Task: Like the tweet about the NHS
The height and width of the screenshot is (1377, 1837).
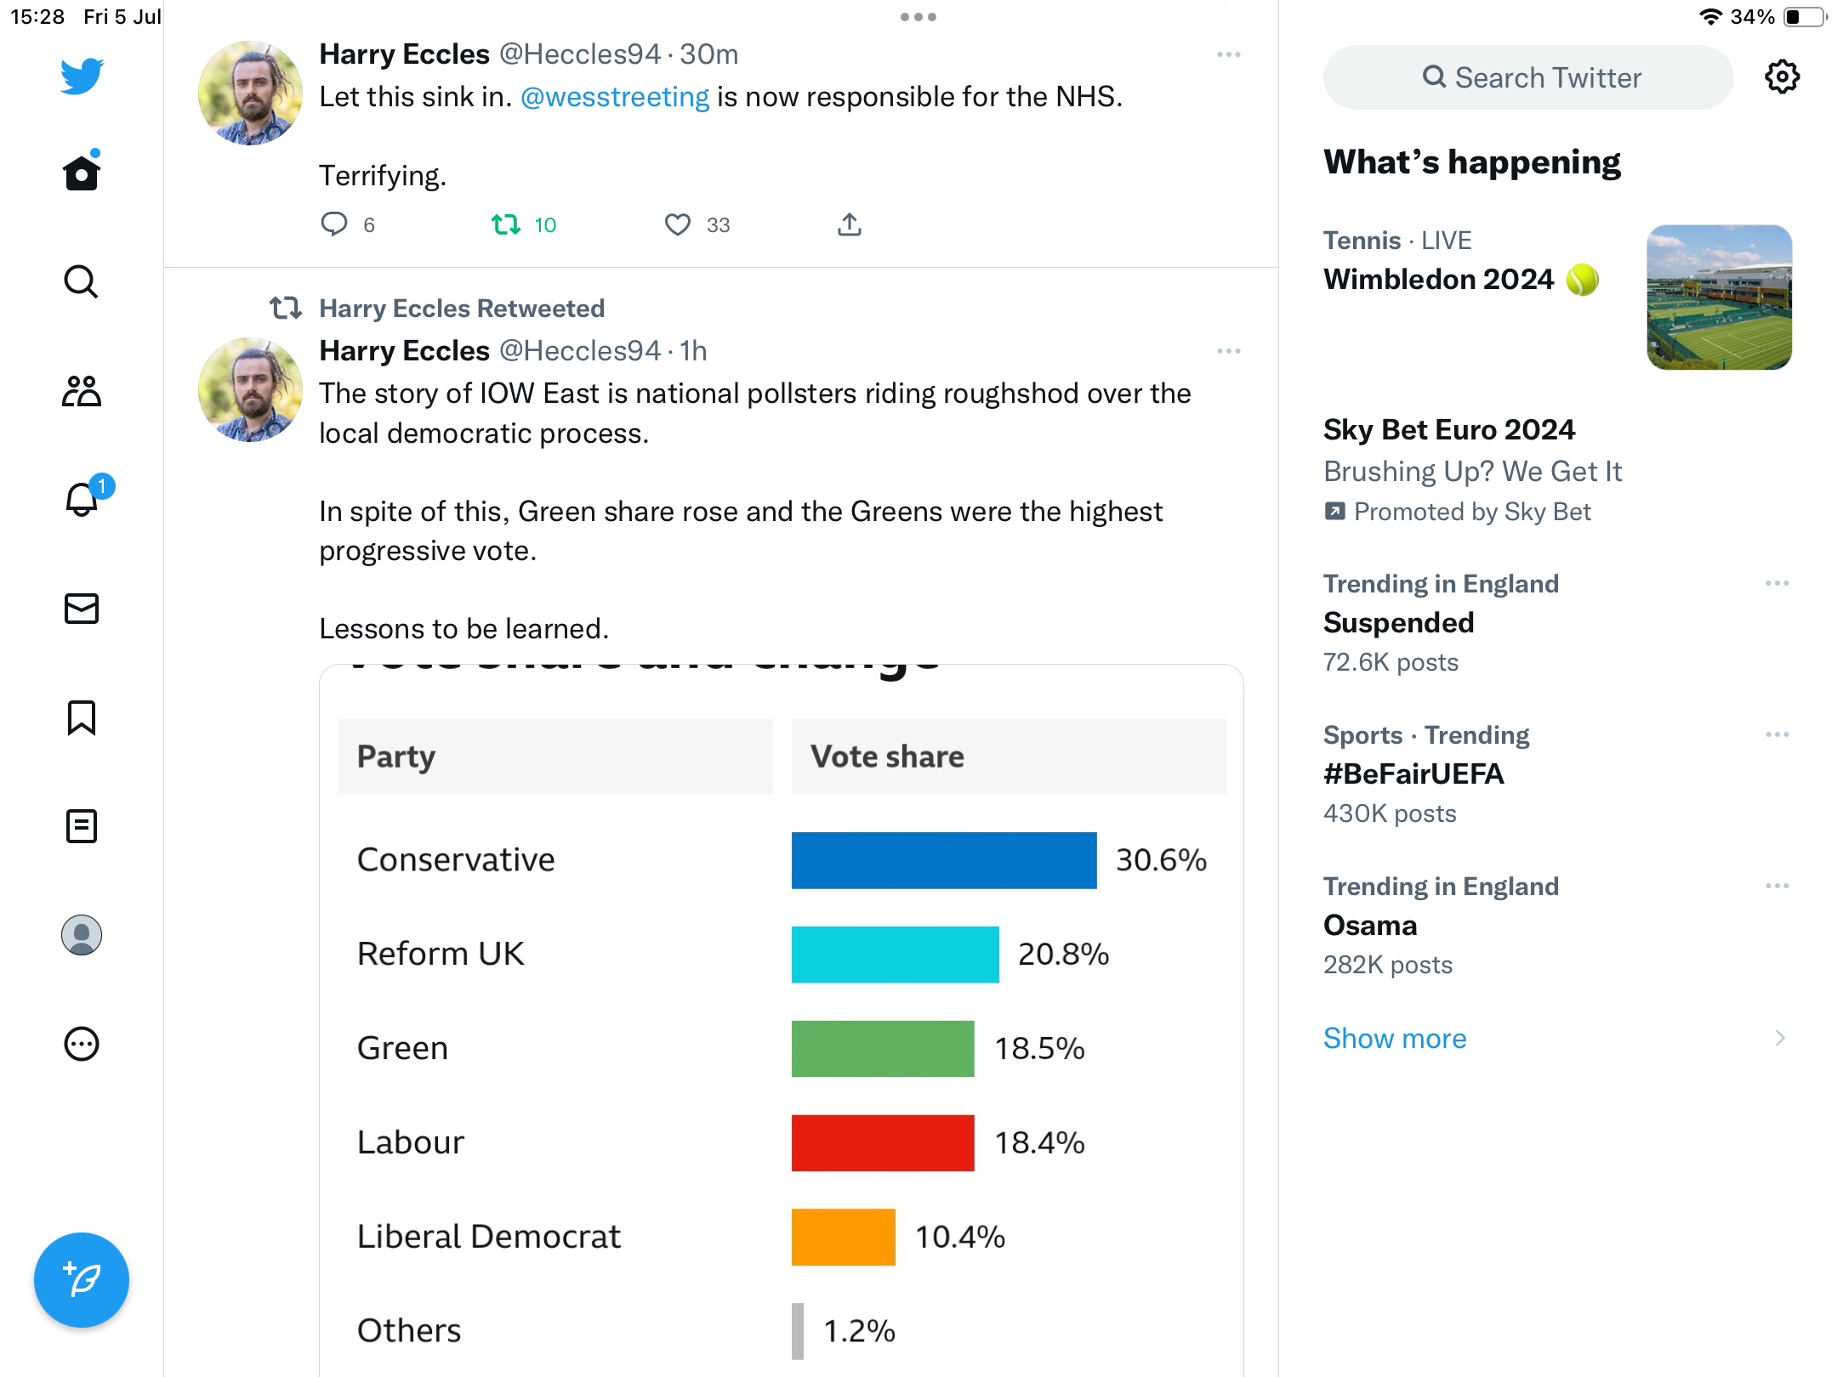Action: coord(677,224)
